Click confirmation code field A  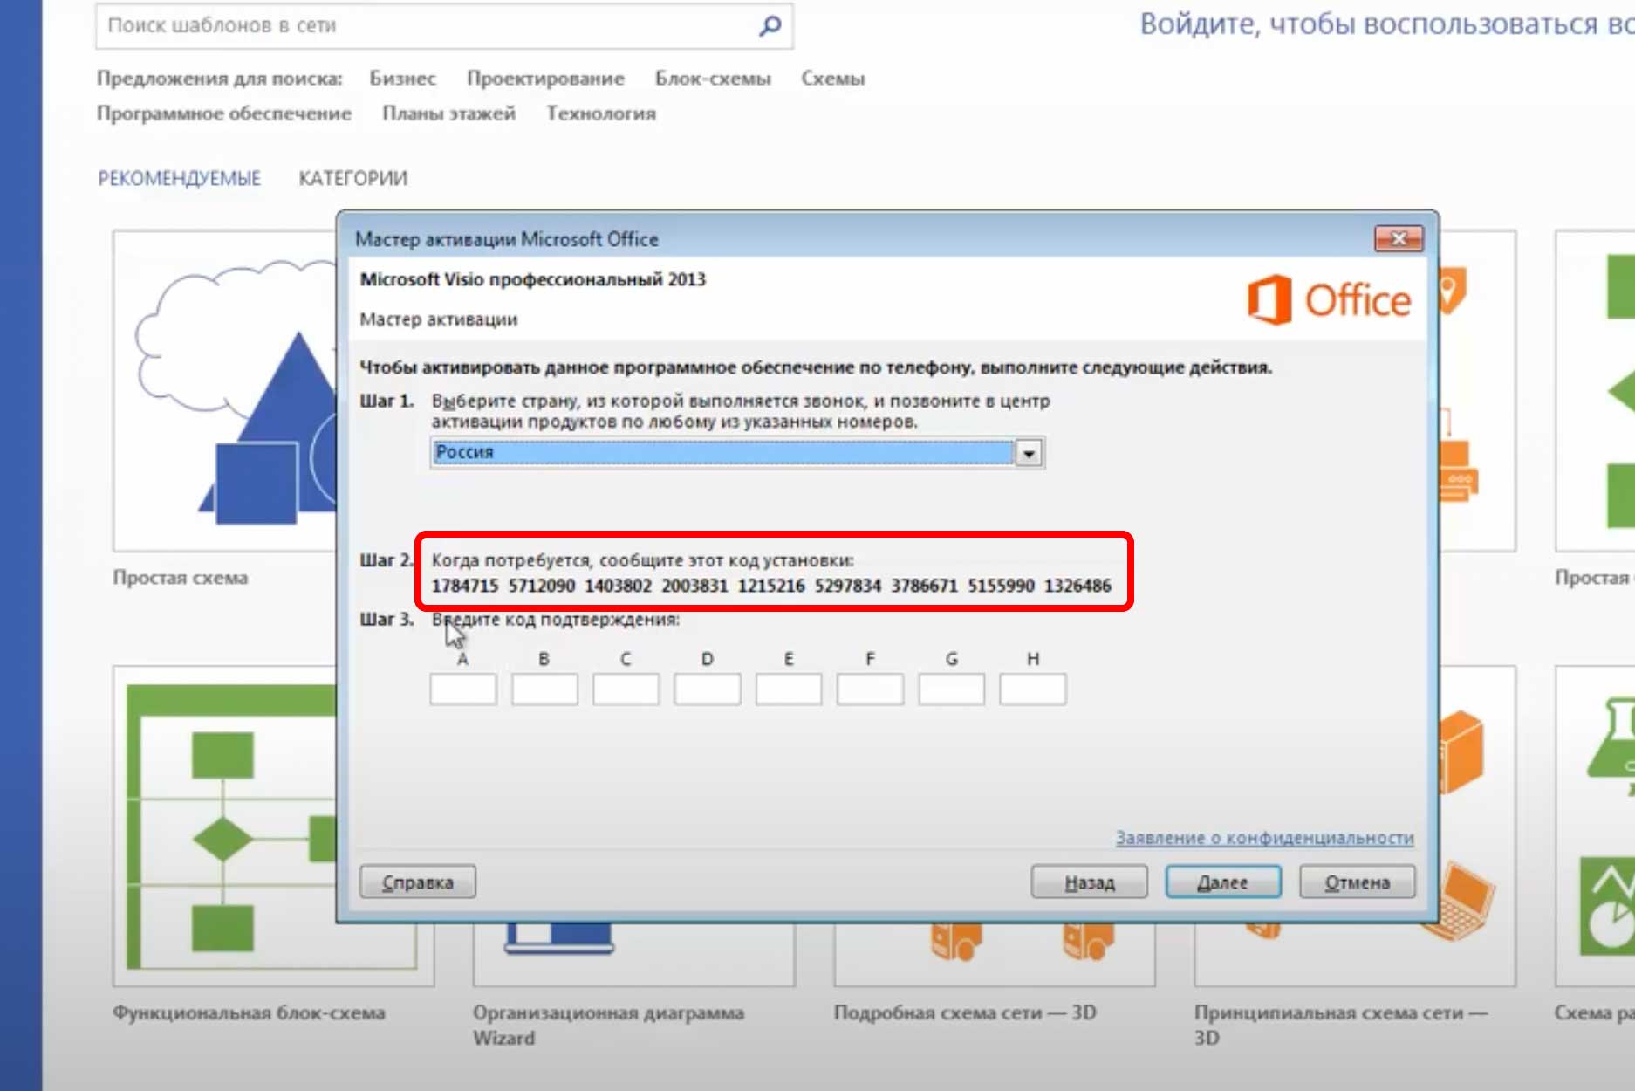point(463,689)
